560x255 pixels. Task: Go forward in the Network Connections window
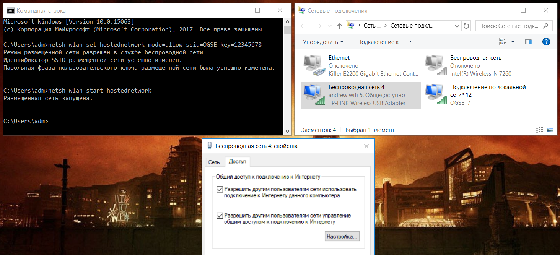coord(318,26)
